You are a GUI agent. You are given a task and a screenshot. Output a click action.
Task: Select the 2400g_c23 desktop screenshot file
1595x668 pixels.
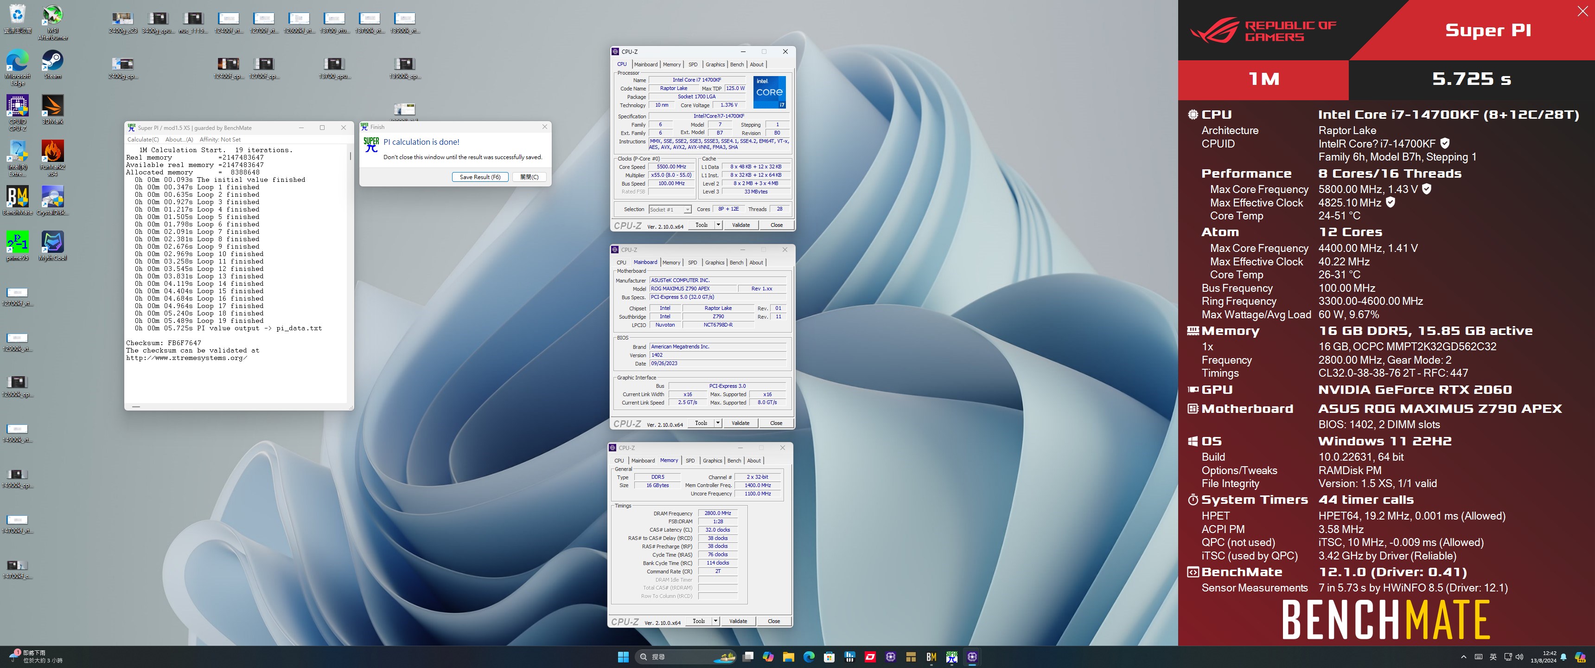tap(122, 22)
